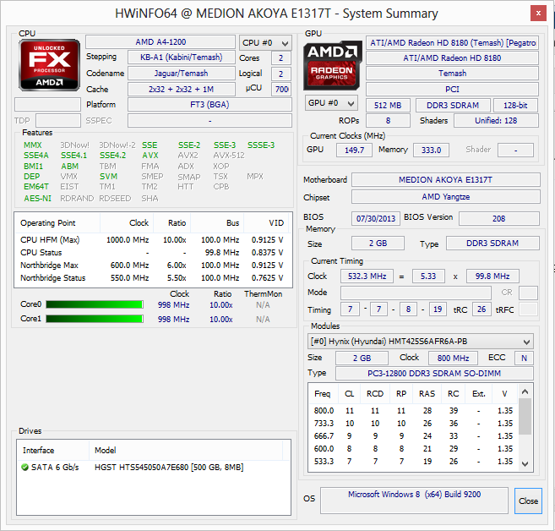Select the 600.0 frequency timing row

point(413,449)
